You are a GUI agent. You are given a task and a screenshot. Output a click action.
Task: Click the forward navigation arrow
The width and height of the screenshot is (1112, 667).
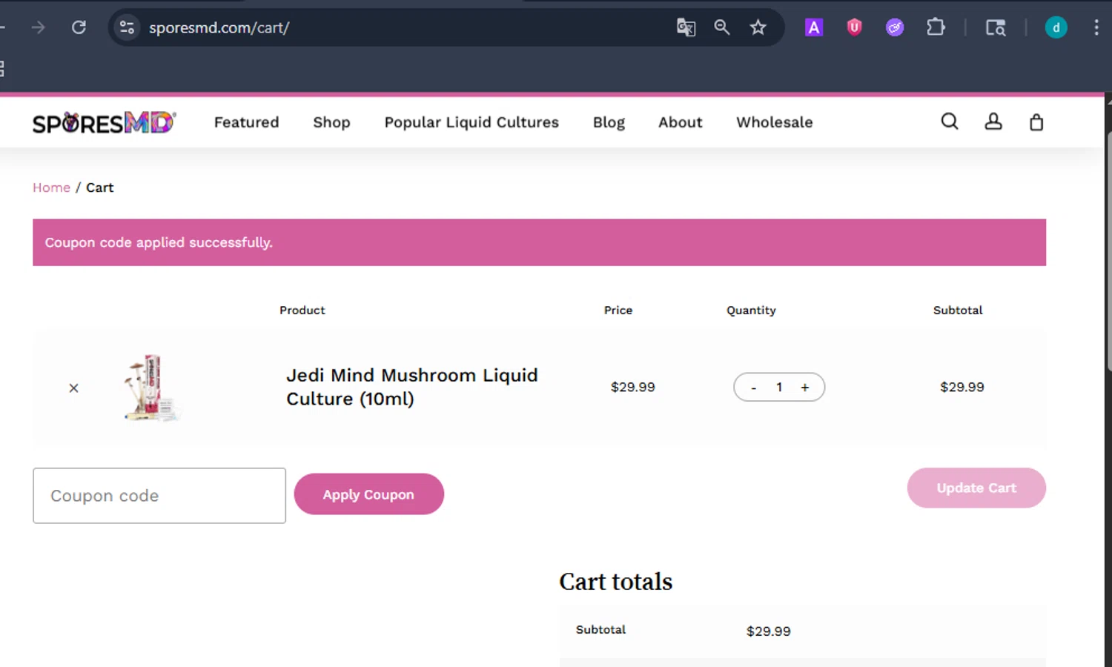click(39, 27)
